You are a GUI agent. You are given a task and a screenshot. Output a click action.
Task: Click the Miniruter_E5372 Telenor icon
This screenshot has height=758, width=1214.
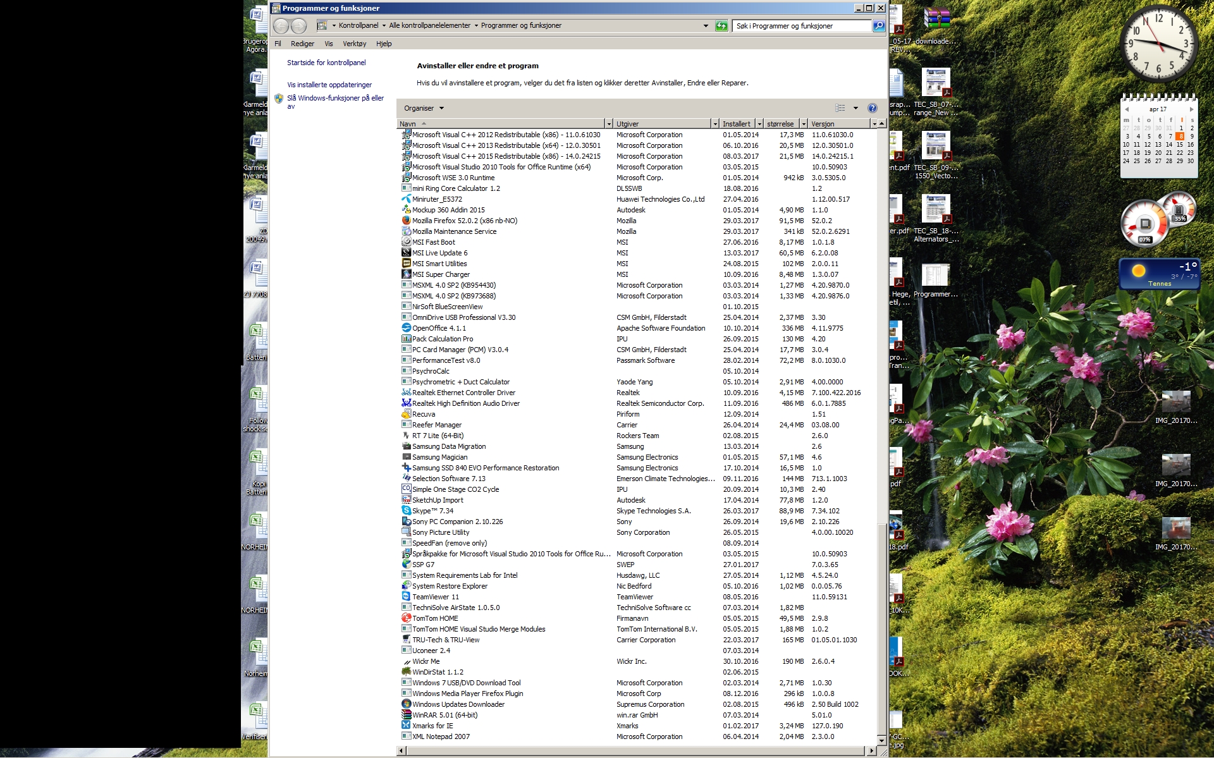tap(407, 199)
